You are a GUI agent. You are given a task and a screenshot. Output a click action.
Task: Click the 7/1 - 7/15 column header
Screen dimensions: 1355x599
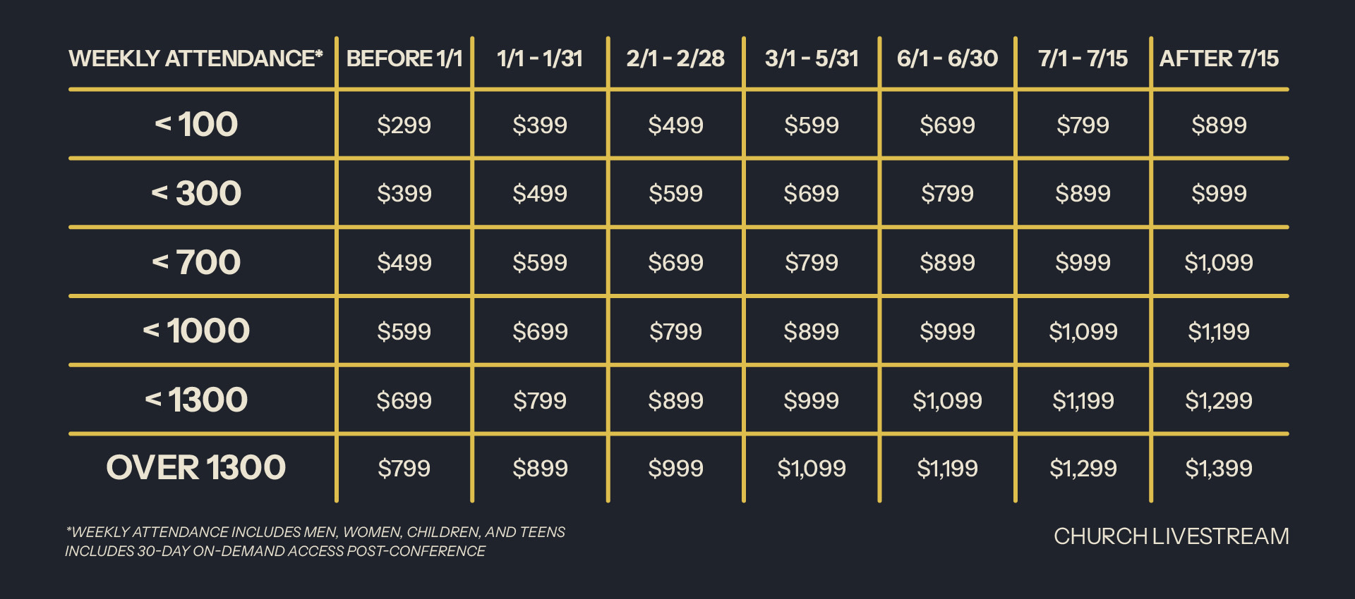1083,58
